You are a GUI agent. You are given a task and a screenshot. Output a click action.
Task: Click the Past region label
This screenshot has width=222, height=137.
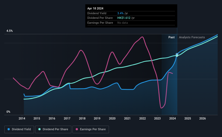pyautogui.click(x=171, y=37)
